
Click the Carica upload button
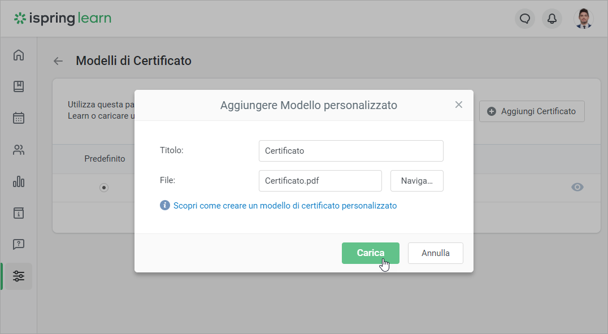370,253
